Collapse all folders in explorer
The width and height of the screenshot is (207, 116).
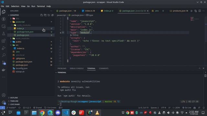point(52,15)
